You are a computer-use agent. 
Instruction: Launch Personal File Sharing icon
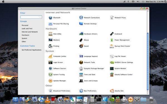pyautogui.click(x=50, y=24)
